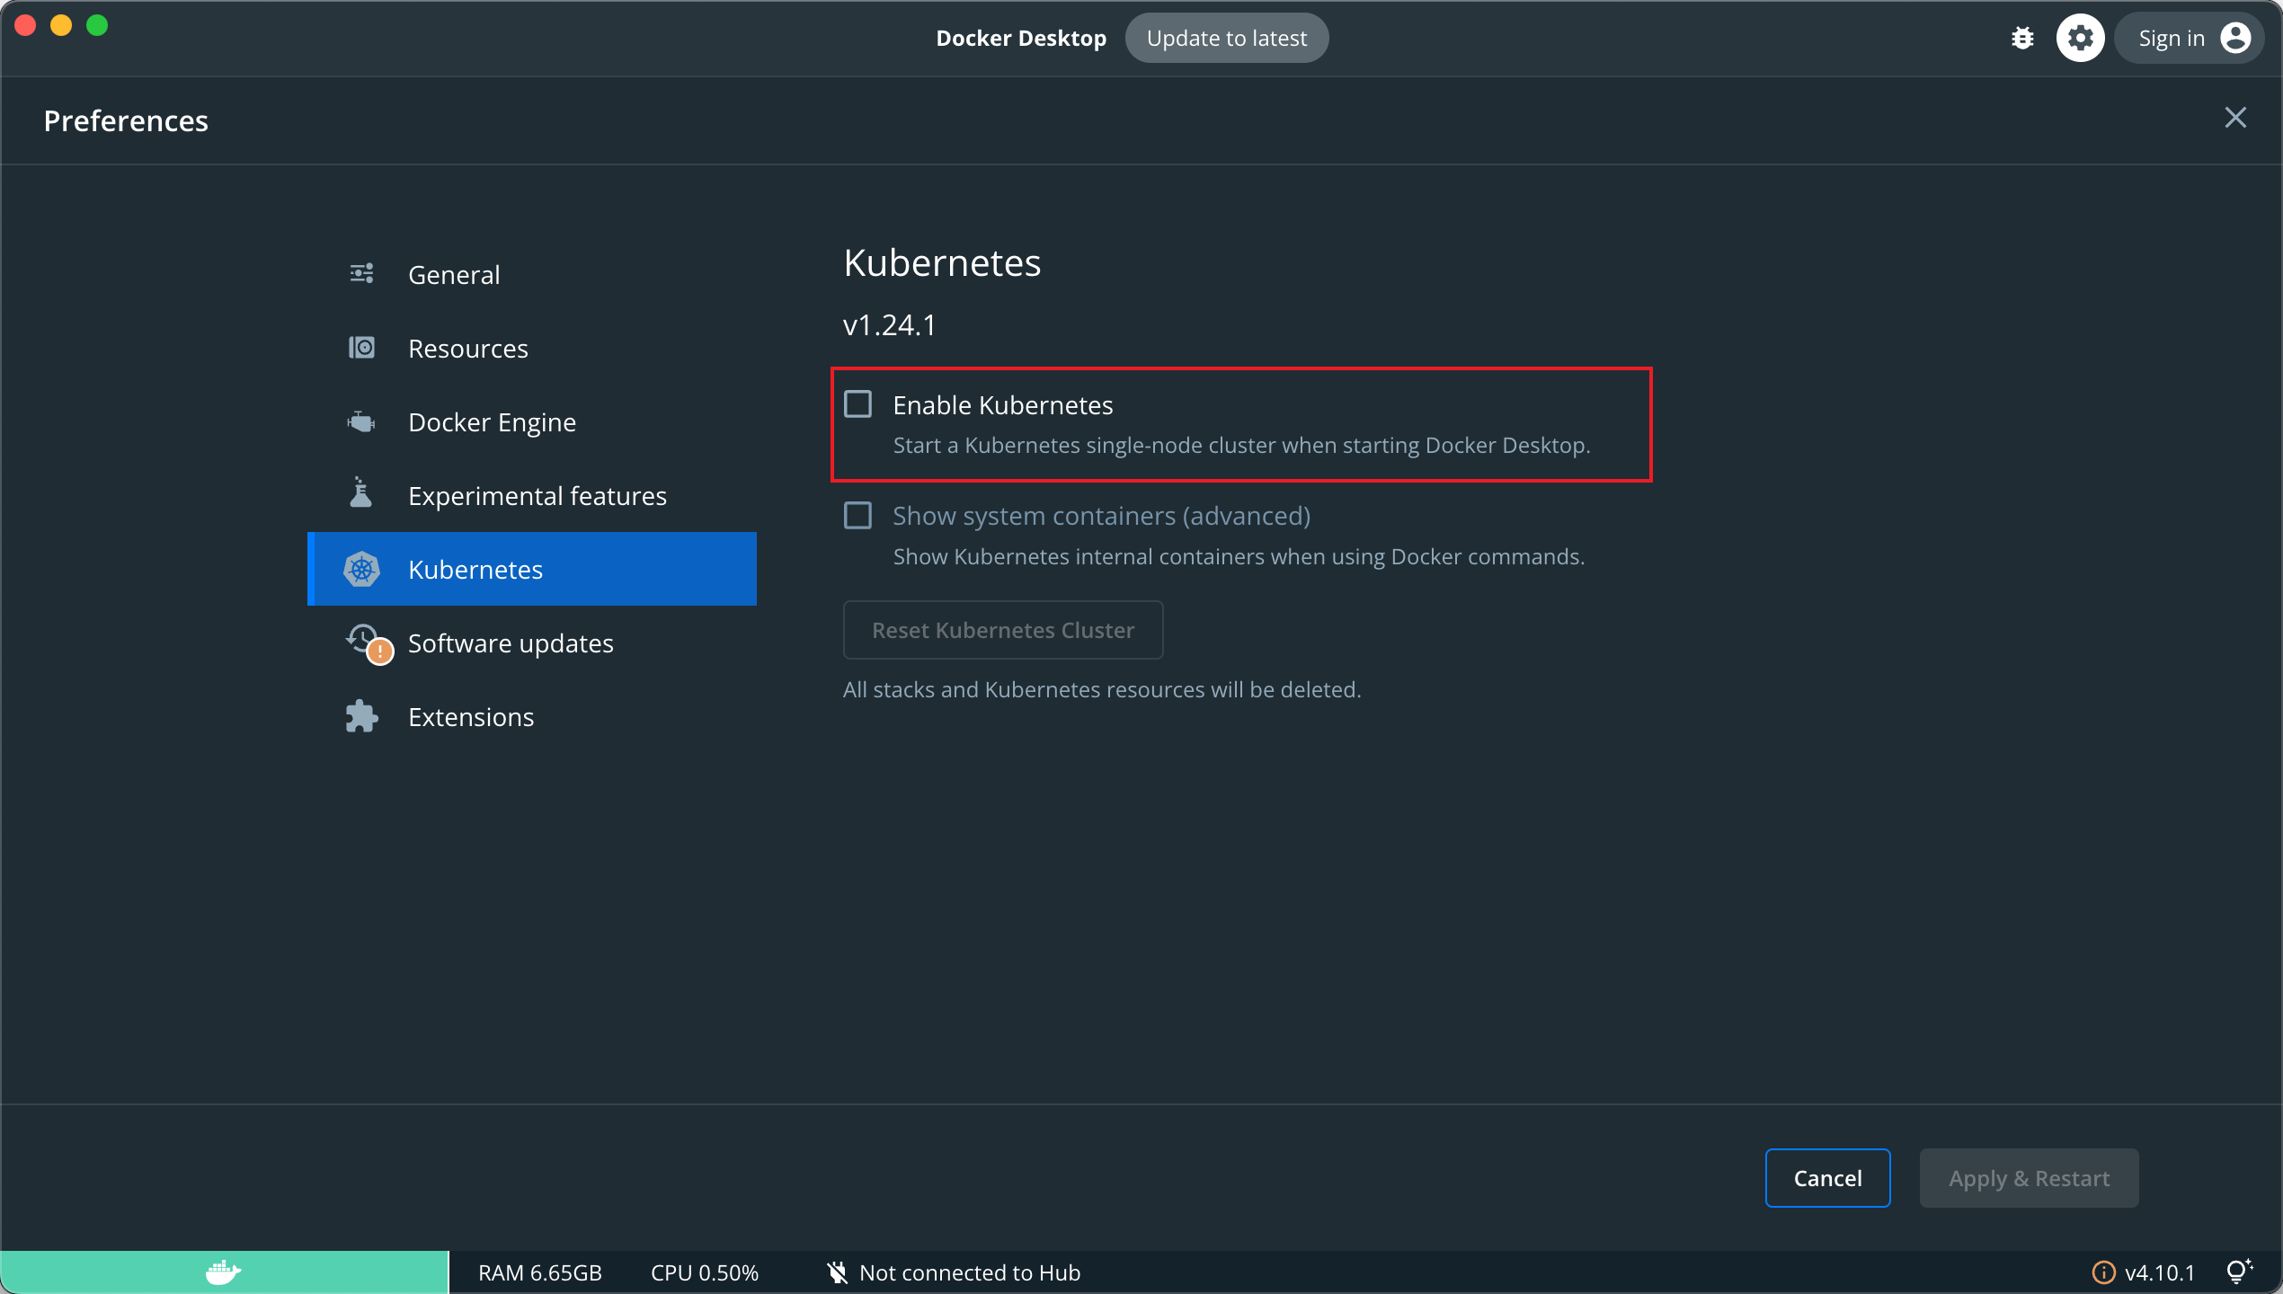Click the Docker Engine sidebar icon
The width and height of the screenshot is (2283, 1294).
point(364,422)
